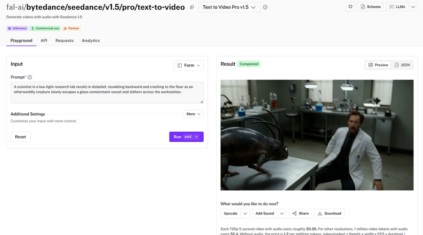Play the generated video preview
The image size is (423, 235).
point(317,135)
